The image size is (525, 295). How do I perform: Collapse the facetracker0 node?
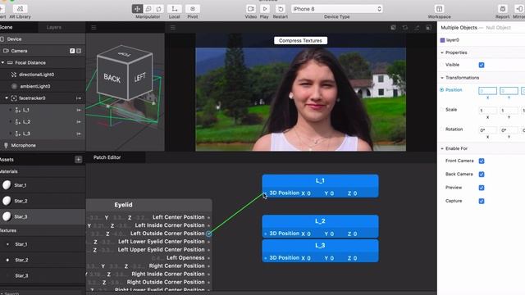pyautogui.click(x=7, y=98)
